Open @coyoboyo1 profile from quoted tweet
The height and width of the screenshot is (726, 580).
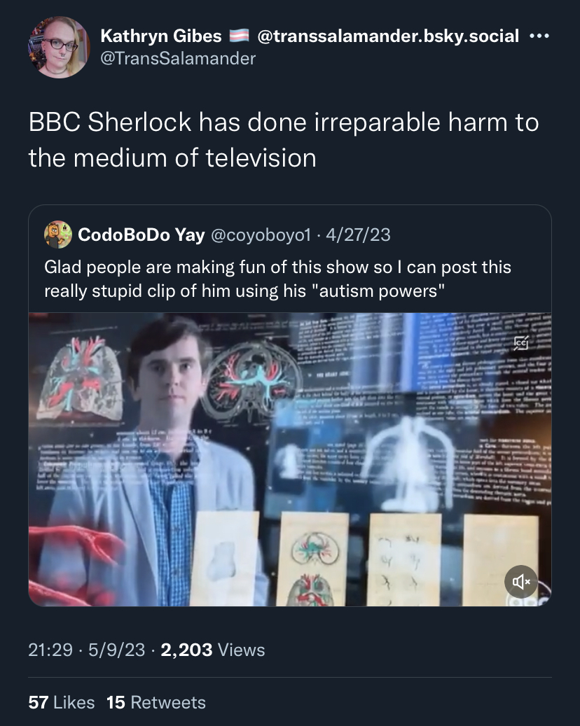click(261, 235)
